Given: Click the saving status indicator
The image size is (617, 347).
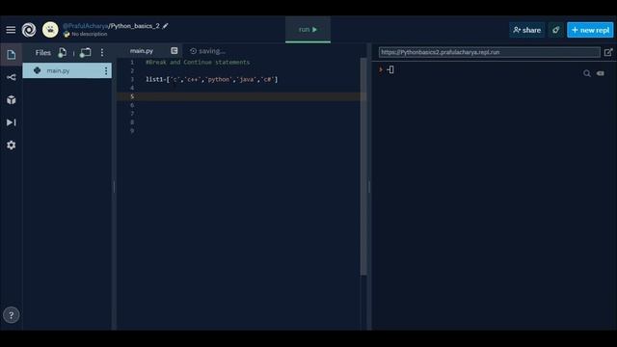Looking at the screenshot, I should point(207,51).
